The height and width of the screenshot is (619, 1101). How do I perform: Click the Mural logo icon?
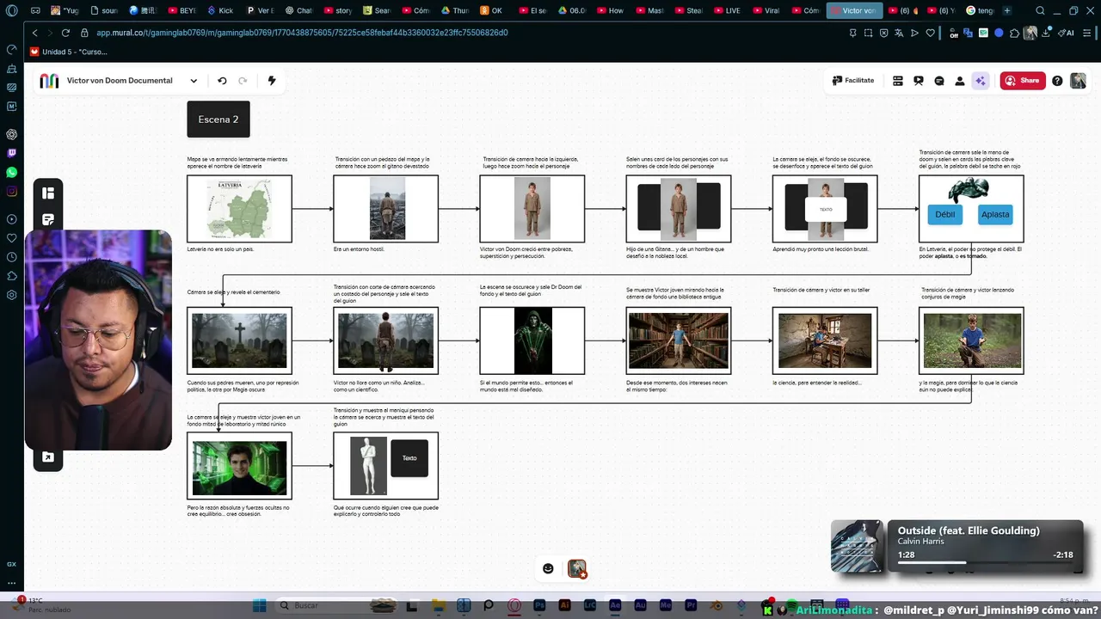50,81
